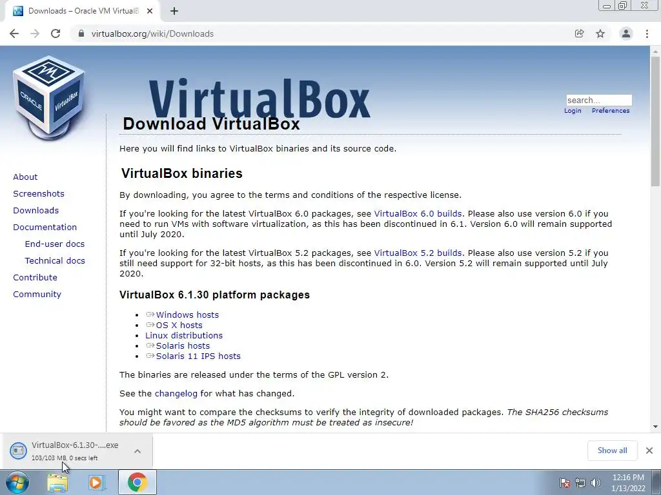
Task: Open Community in the sidebar
Action: [37, 294]
